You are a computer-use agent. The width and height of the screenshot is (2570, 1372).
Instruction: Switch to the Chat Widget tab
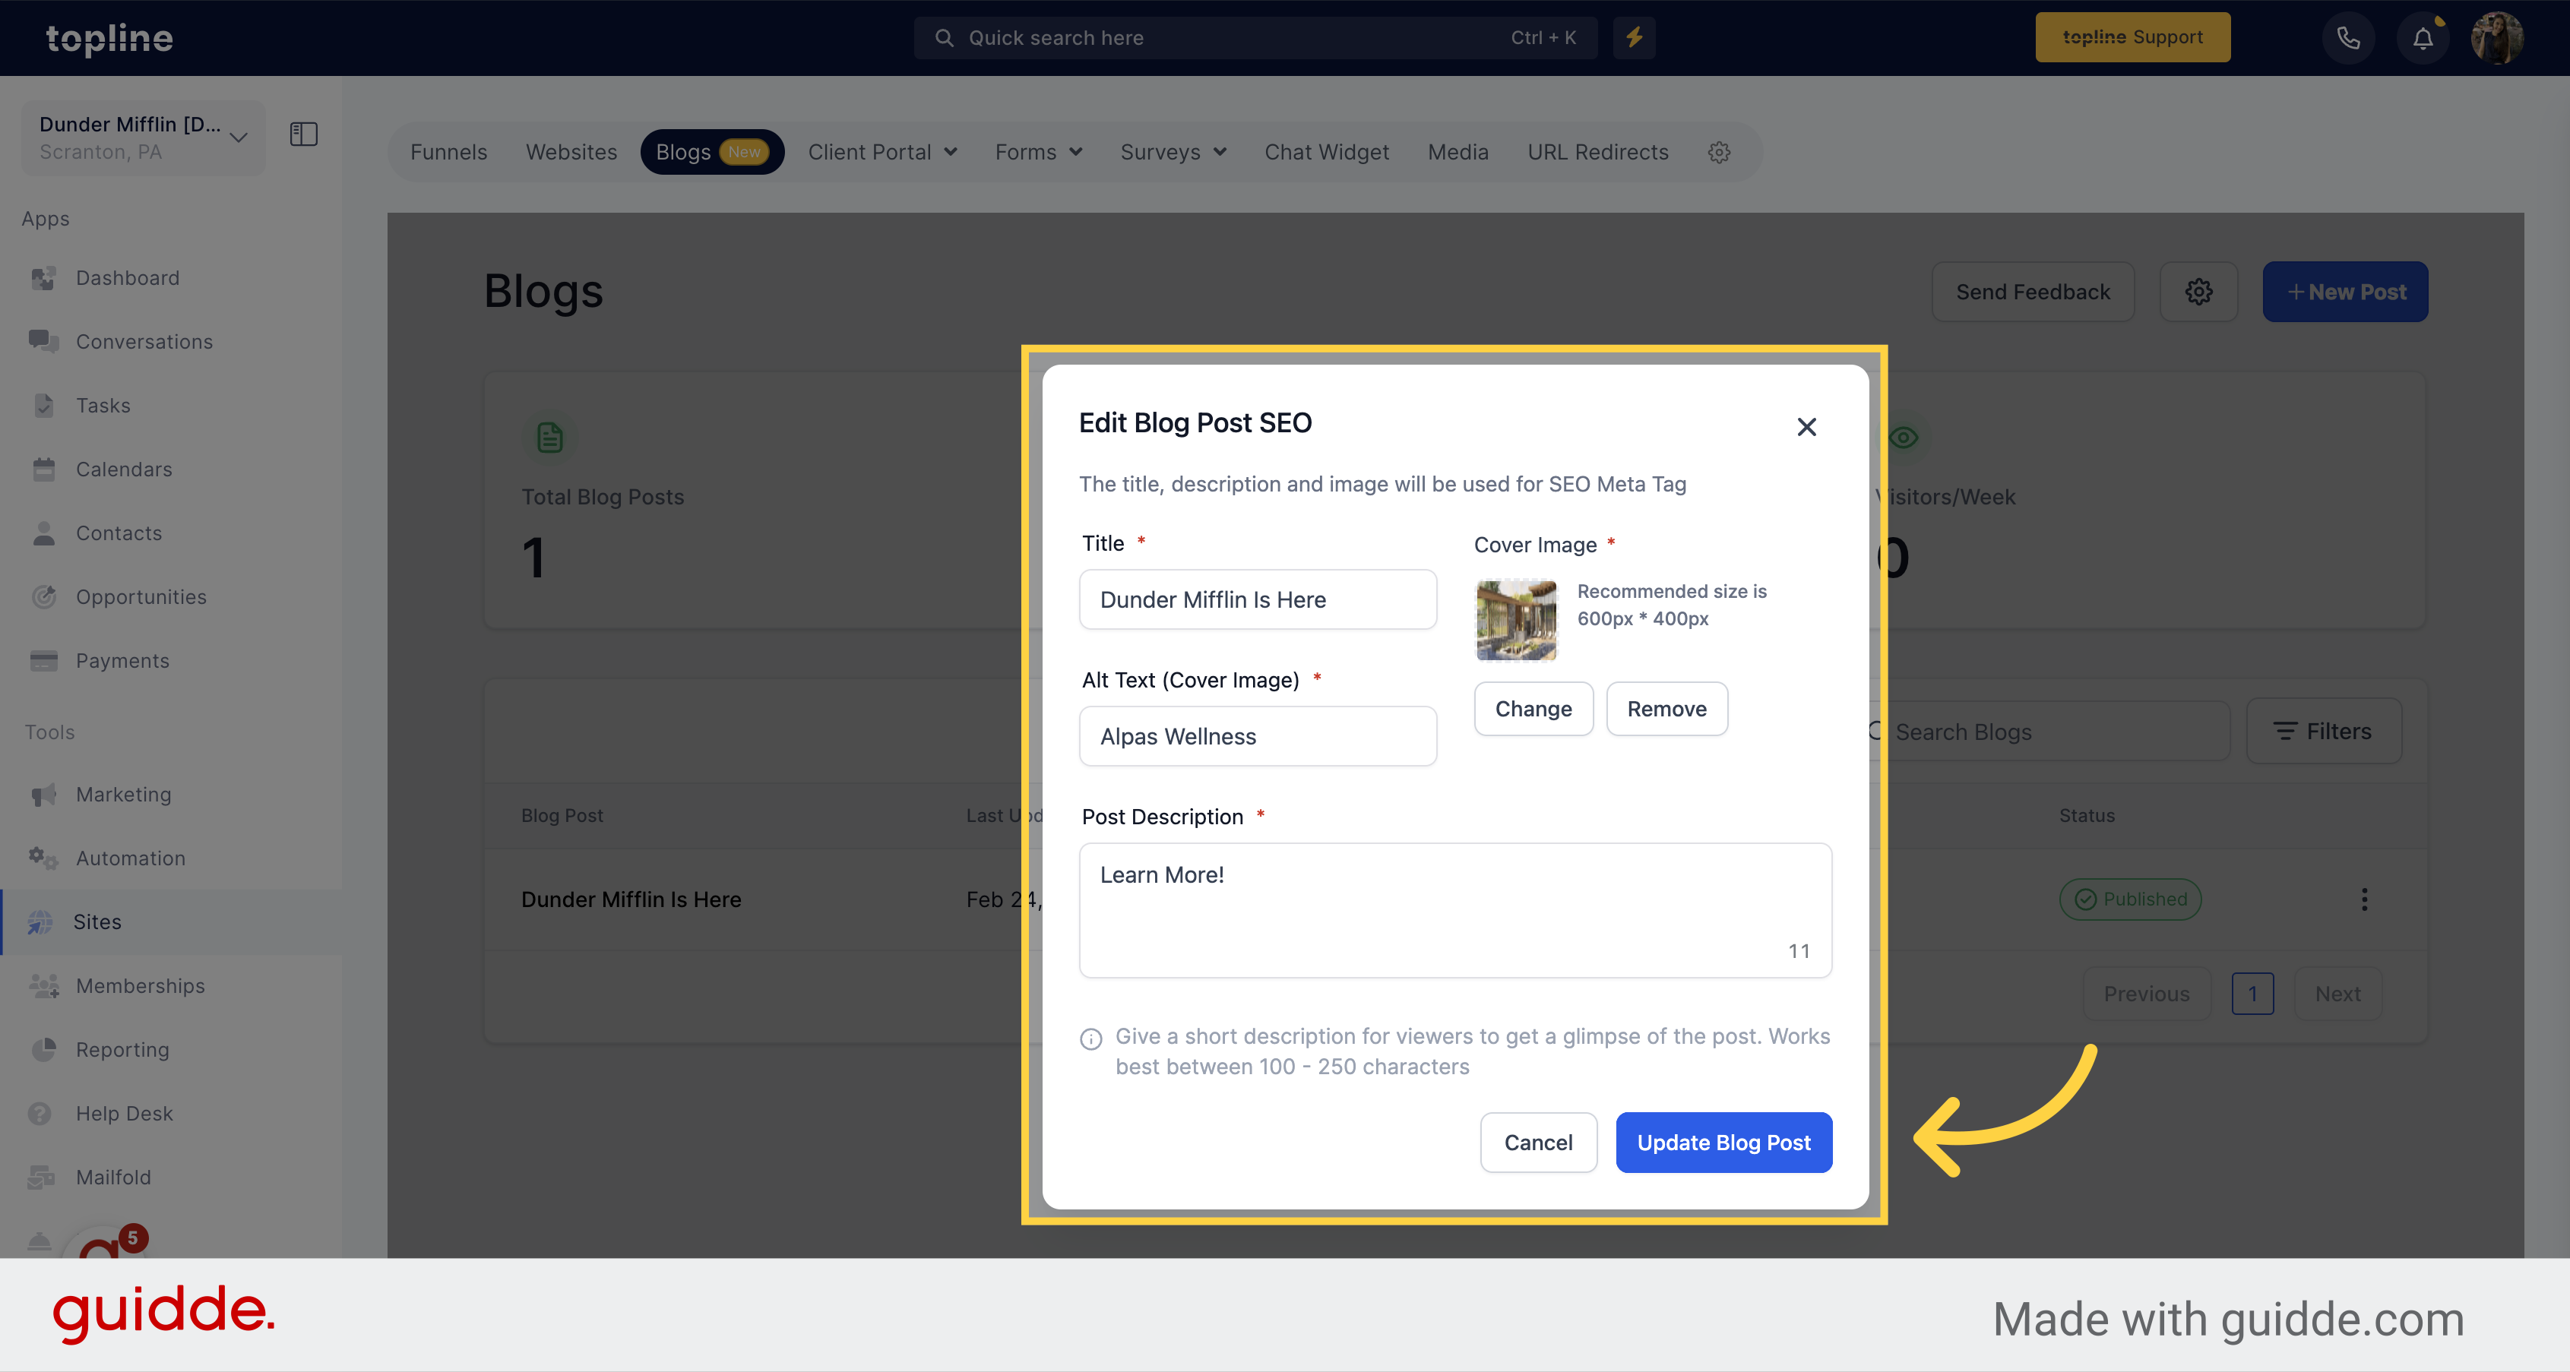click(1326, 153)
